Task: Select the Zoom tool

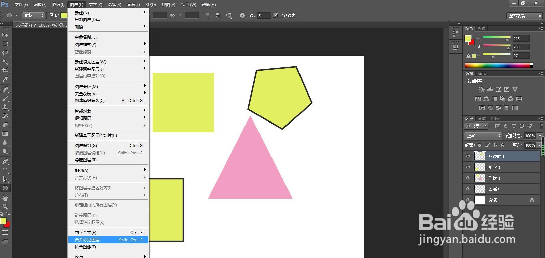Action: point(5,207)
